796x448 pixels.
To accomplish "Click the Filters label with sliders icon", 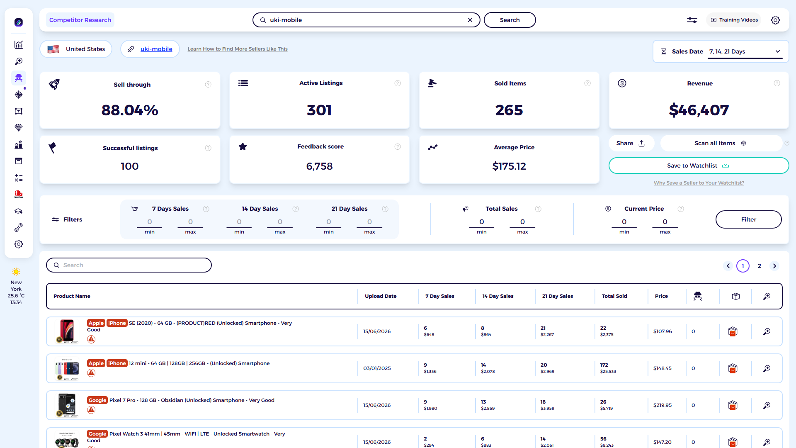I will [x=67, y=219].
